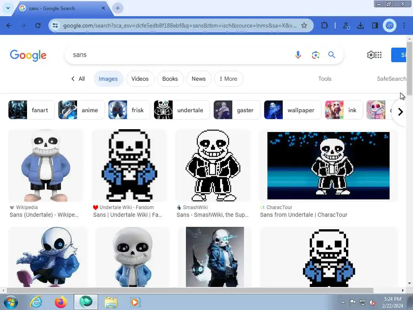The width and height of the screenshot is (413, 310).
Task: Filter images by anime chip
Action: 81,110
